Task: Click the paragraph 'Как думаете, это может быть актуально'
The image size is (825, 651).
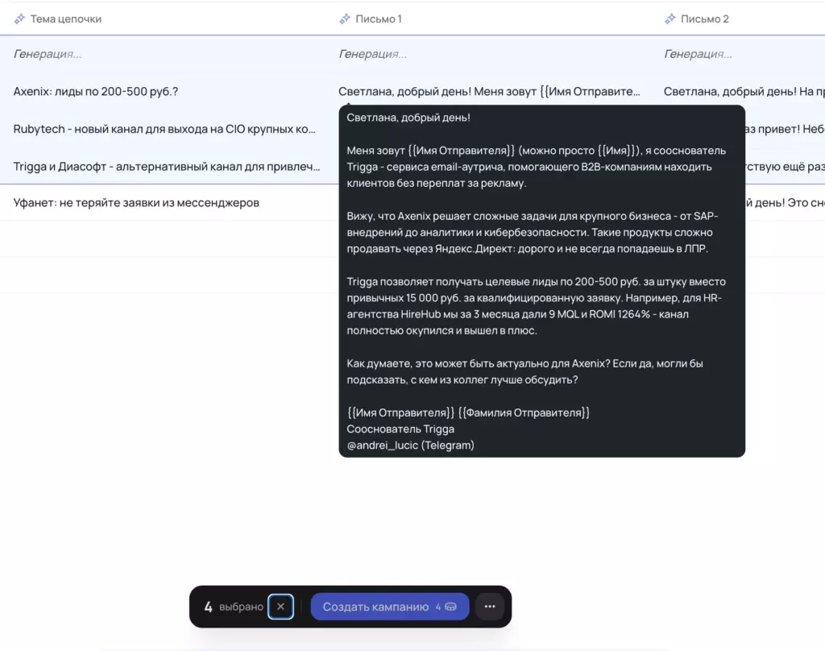Action: (x=524, y=371)
